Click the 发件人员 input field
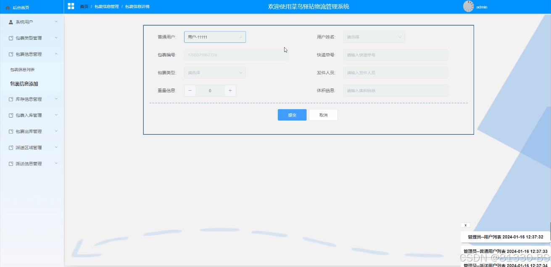The width and height of the screenshot is (551, 267). point(395,73)
